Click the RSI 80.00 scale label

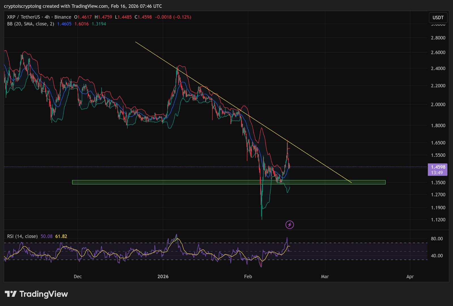(437, 239)
